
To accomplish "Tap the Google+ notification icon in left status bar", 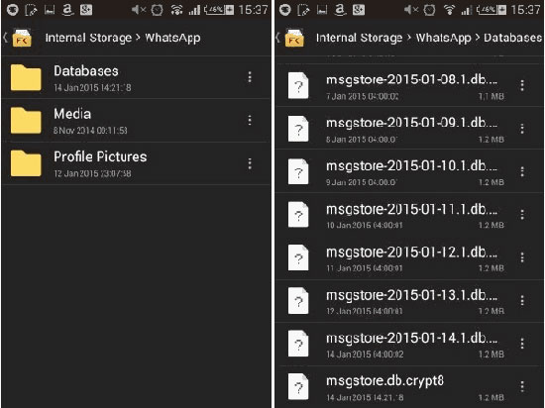I will [86, 10].
